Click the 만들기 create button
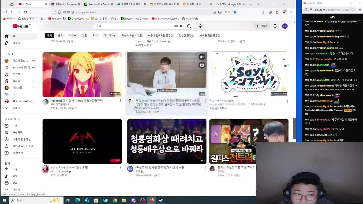Screen dimensions: 363x204 261,26
